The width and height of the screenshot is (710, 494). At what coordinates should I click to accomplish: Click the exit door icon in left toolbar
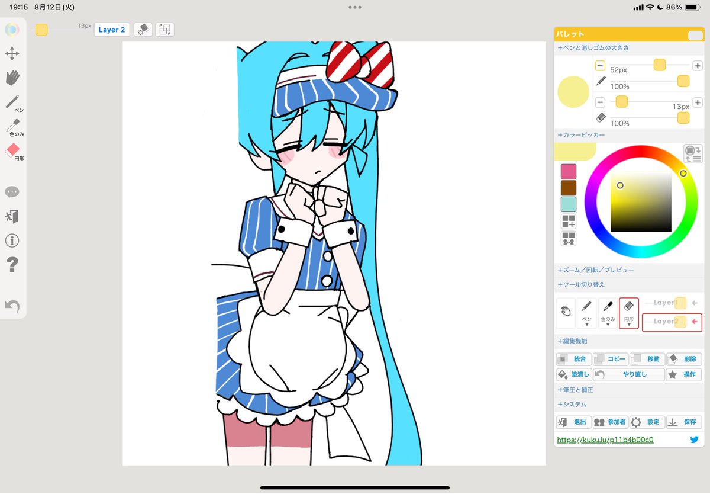tap(12, 216)
